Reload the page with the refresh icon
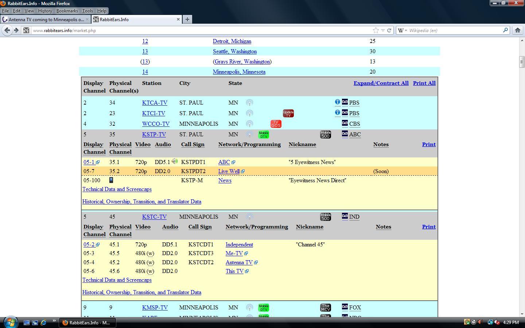The image size is (525, 328). (x=389, y=30)
